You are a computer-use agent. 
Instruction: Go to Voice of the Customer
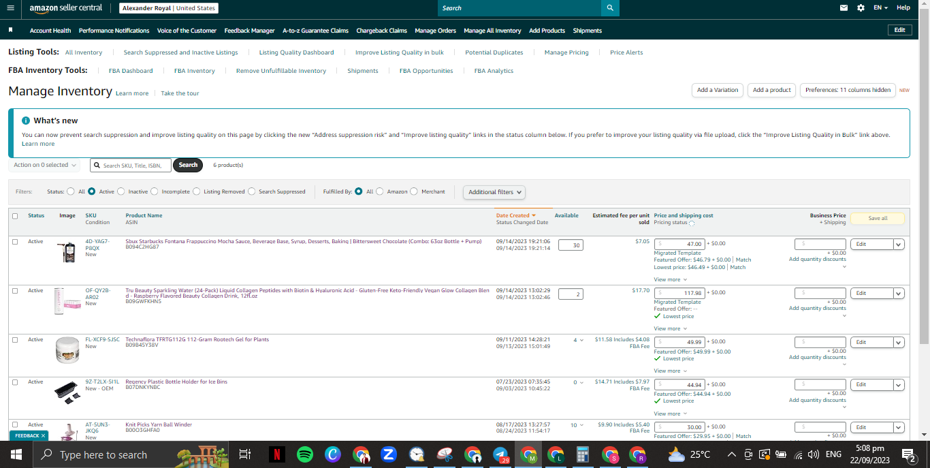pos(187,30)
